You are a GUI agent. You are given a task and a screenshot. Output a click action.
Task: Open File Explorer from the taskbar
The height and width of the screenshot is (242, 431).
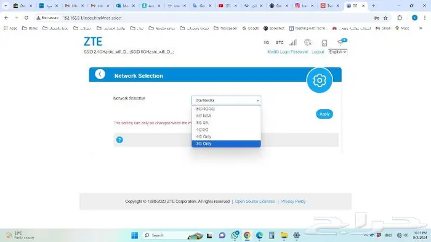[284, 235]
